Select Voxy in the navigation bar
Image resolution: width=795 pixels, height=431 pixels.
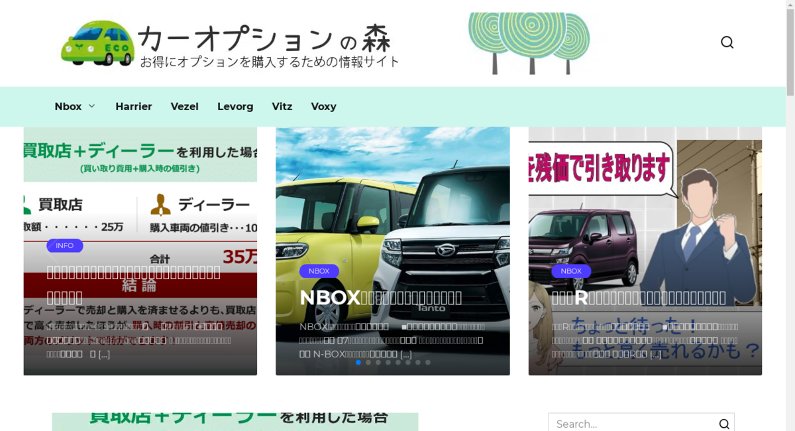coord(323,106)
